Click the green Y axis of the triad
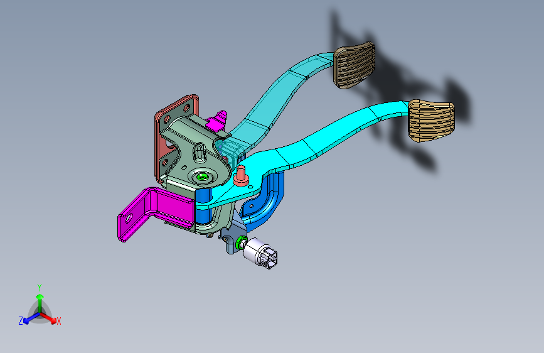Image resolution: width=544 pixels, height=353 pixels. click(40, 304)
